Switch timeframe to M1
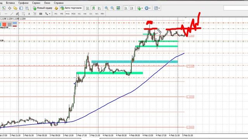This screenshot has width=248, height=139. (56, 14)
